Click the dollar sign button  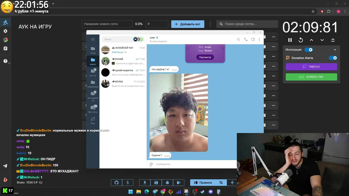coord(128,183)
